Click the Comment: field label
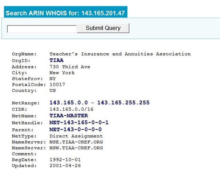Viewport: 220px width, 174px height. coord(24,154)
